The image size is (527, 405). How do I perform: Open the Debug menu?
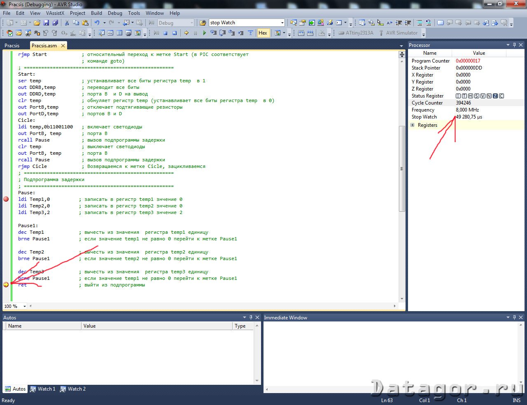coord(115,13)
